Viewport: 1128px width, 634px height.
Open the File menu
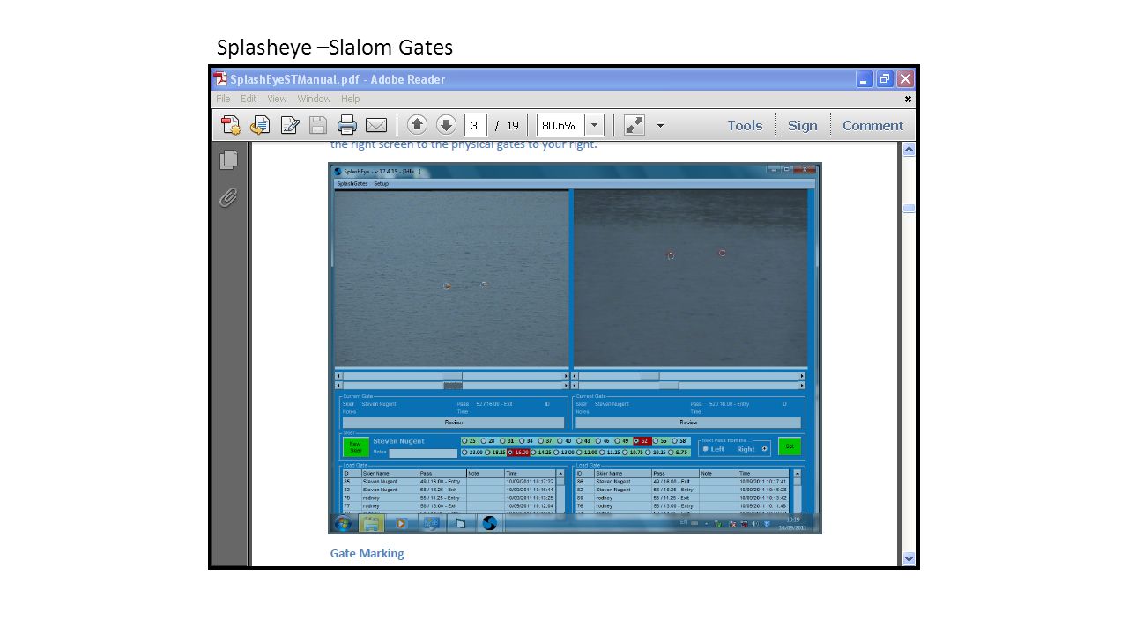[223, 99]
